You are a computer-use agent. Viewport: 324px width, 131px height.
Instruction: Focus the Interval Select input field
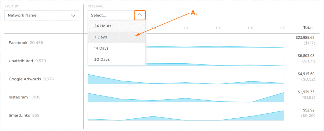111,15
